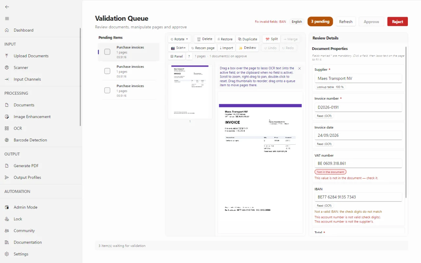Image resolution: width=421 pixels, height=263 pixels.
Task: Open Input Channels page
Action: [27, 79]
